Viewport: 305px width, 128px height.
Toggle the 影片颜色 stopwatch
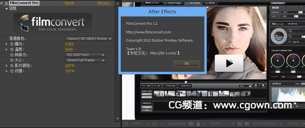click(12, 66)
